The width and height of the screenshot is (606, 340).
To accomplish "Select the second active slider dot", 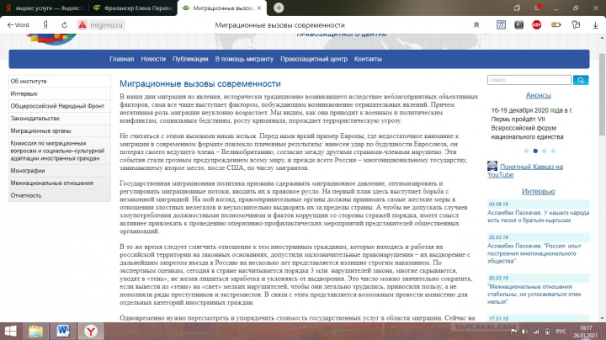I will tap(535, 151).
